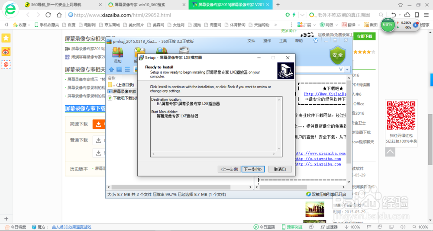Click Next (下一步) in the Setup dialog

tap(253, 169)
